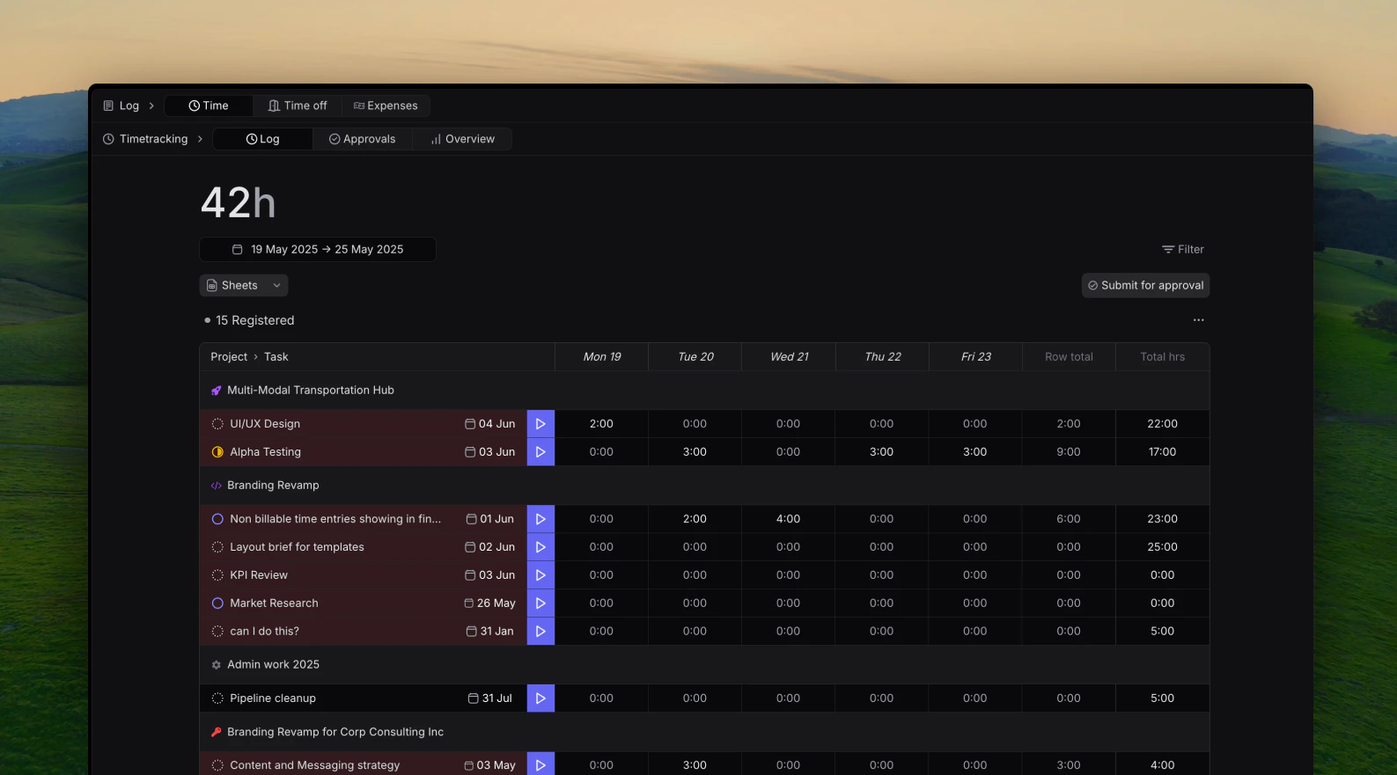Viewport: 1397px width, 775px height.
Task: Click the Row total column header
Action: [1069, 357]
